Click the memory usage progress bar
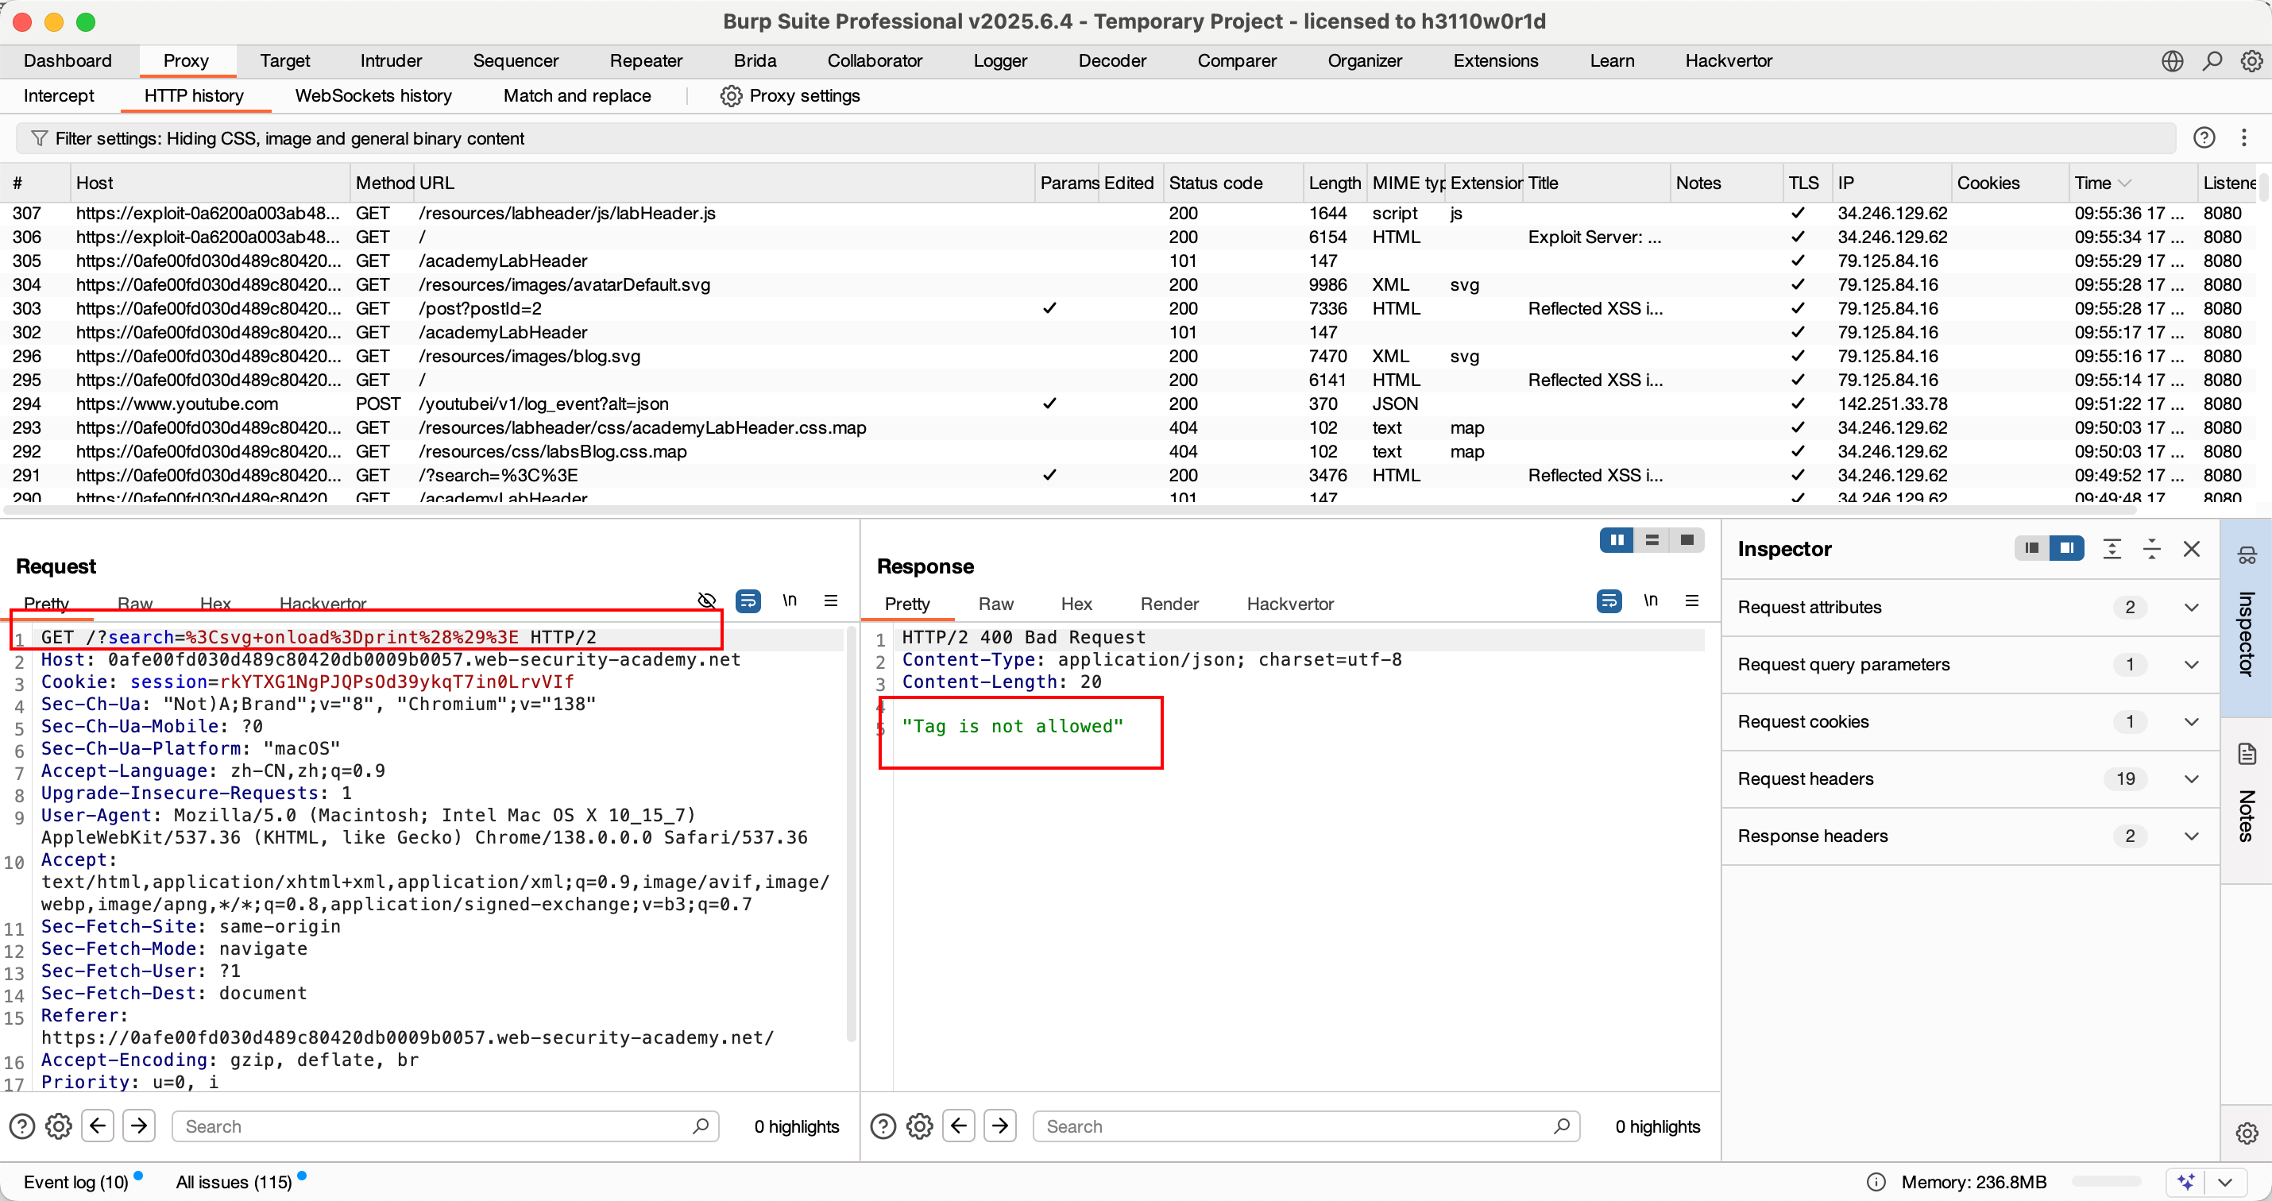 tap(2106, 1182)
